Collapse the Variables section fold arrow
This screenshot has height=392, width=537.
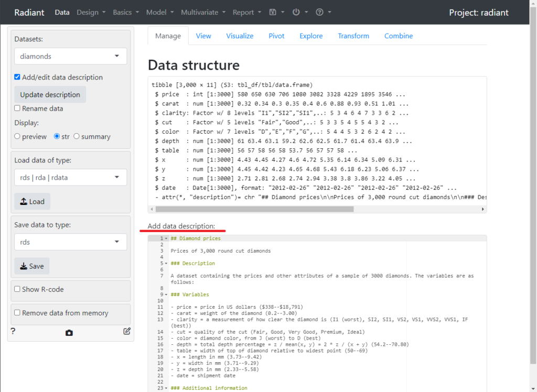166,295
